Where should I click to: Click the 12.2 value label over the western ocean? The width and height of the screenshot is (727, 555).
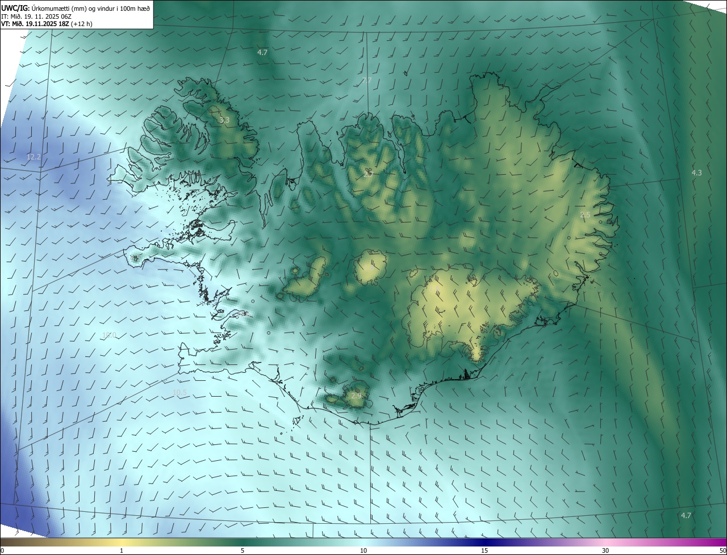click(34, 157)
